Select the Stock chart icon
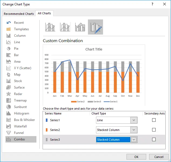171x162 pixels. pos(9,81)
